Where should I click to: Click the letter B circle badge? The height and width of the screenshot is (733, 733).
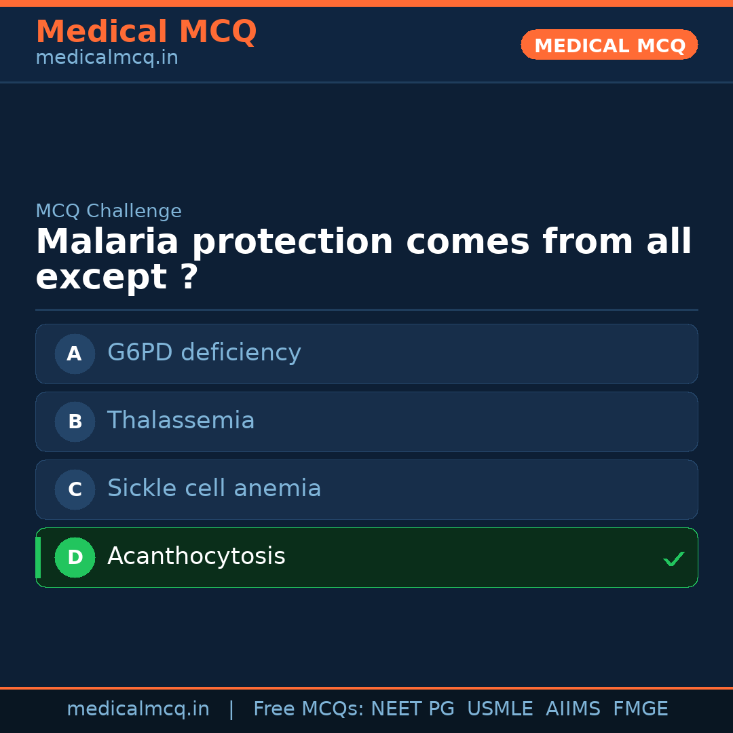(75, 421)
